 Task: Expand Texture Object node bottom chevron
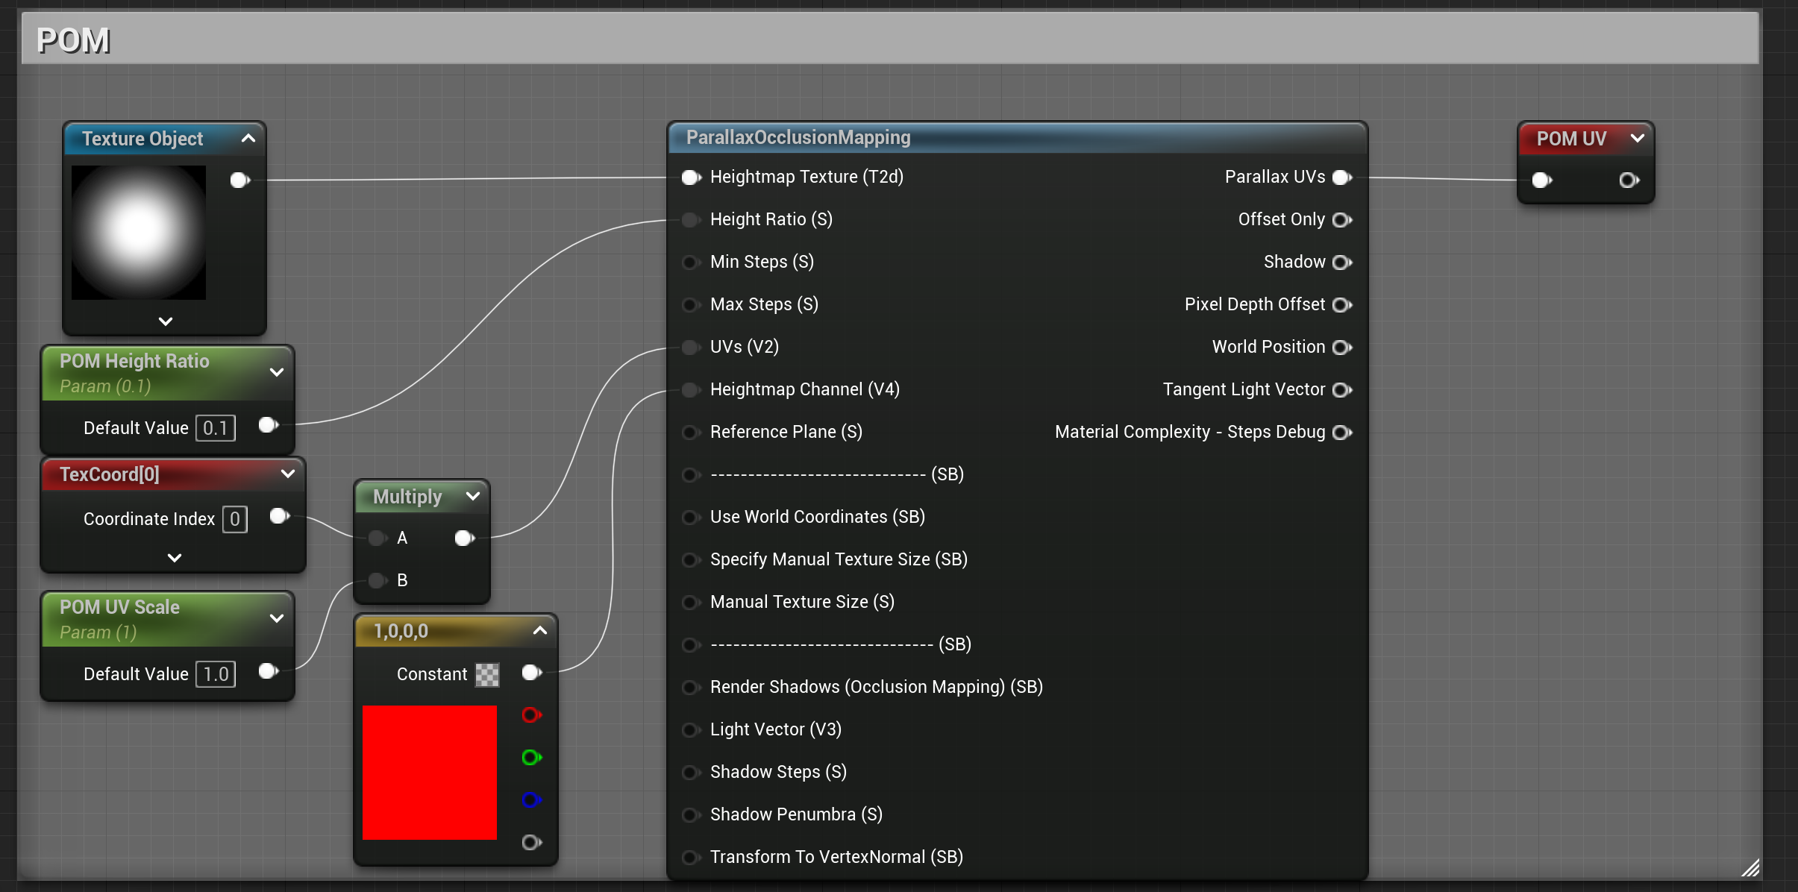[x=166, y=321]
